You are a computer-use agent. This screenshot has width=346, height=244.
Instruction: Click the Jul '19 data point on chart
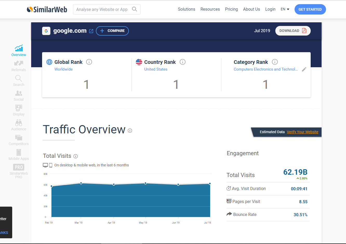coord(210,184)
